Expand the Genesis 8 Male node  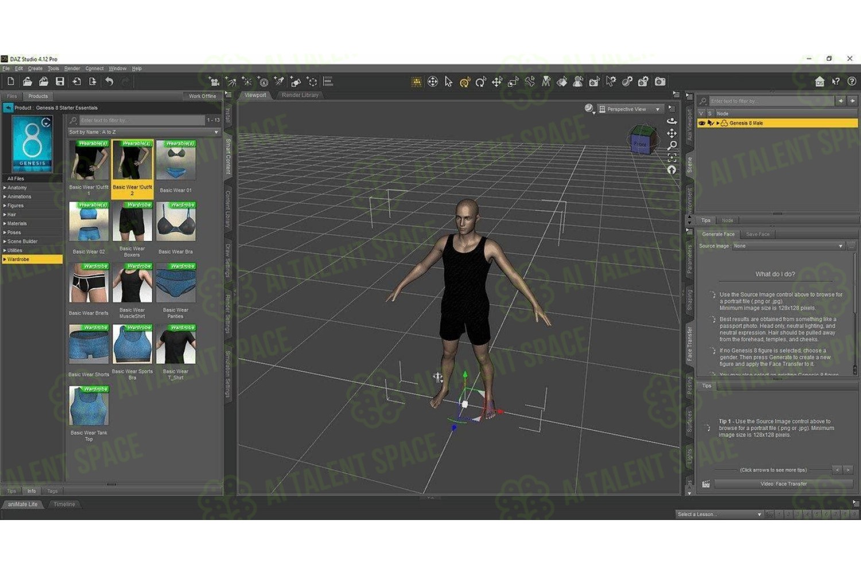click(x=717, y=123)
